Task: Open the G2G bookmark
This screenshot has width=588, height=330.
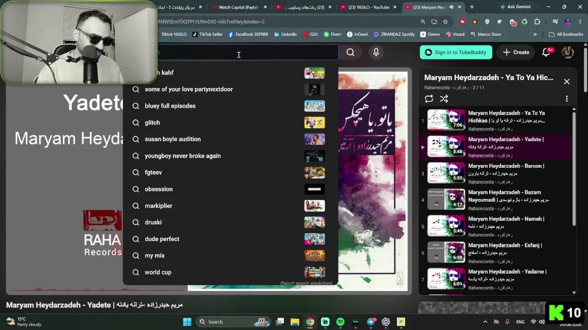Action: tap(310, 34)
